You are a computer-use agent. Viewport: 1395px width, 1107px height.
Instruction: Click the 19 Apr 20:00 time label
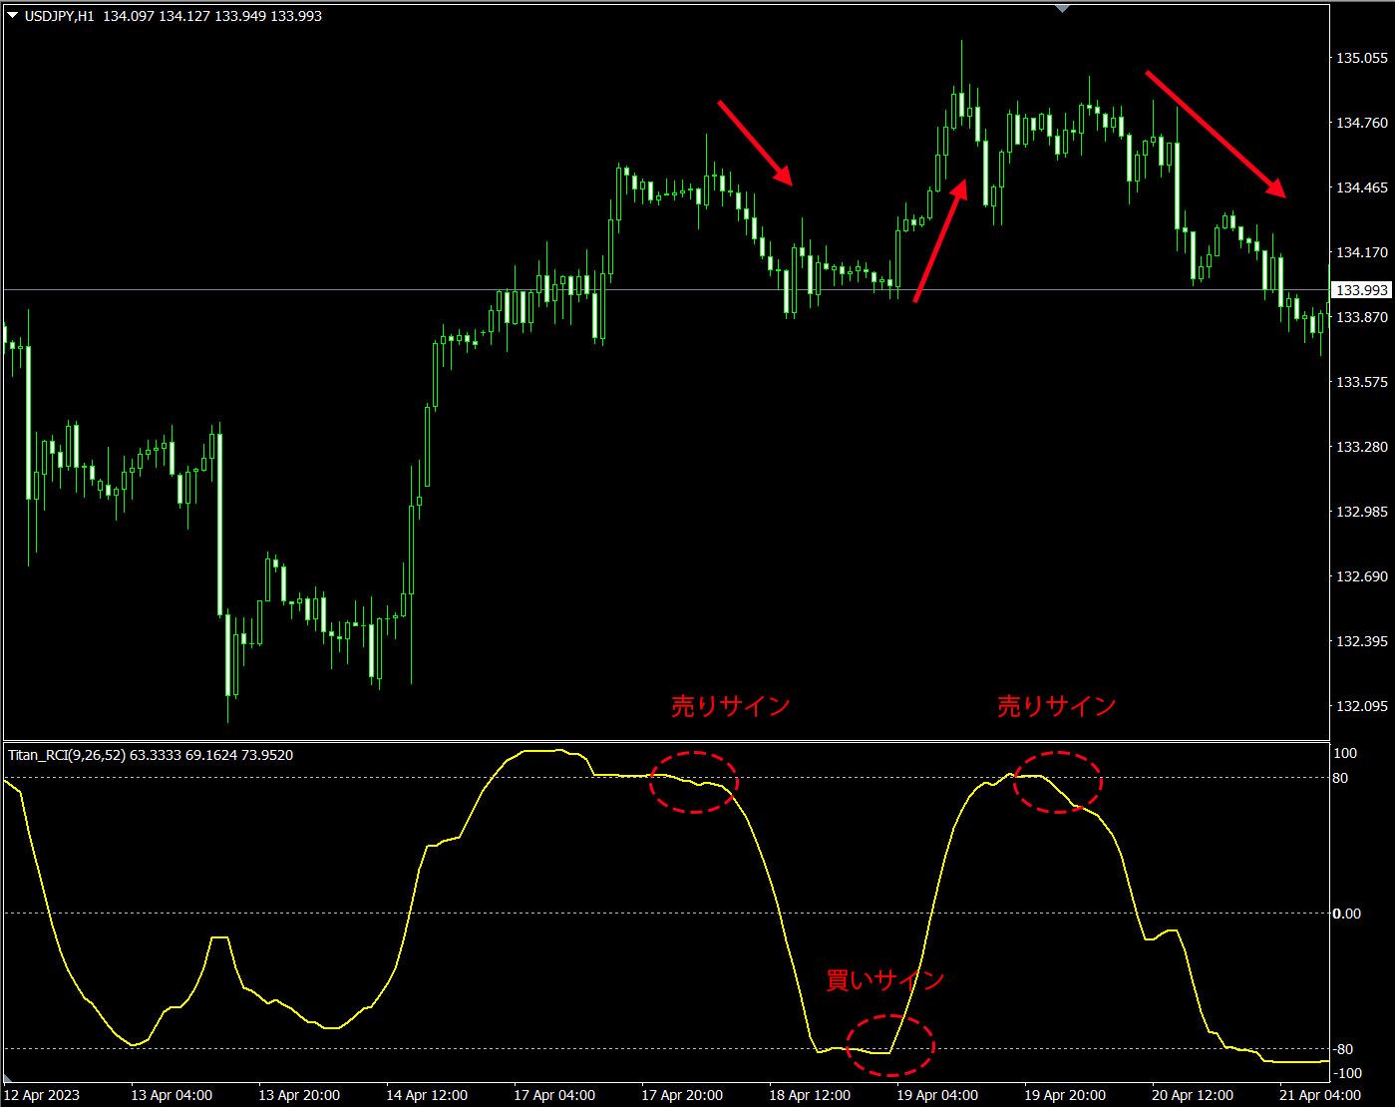1065,1095
